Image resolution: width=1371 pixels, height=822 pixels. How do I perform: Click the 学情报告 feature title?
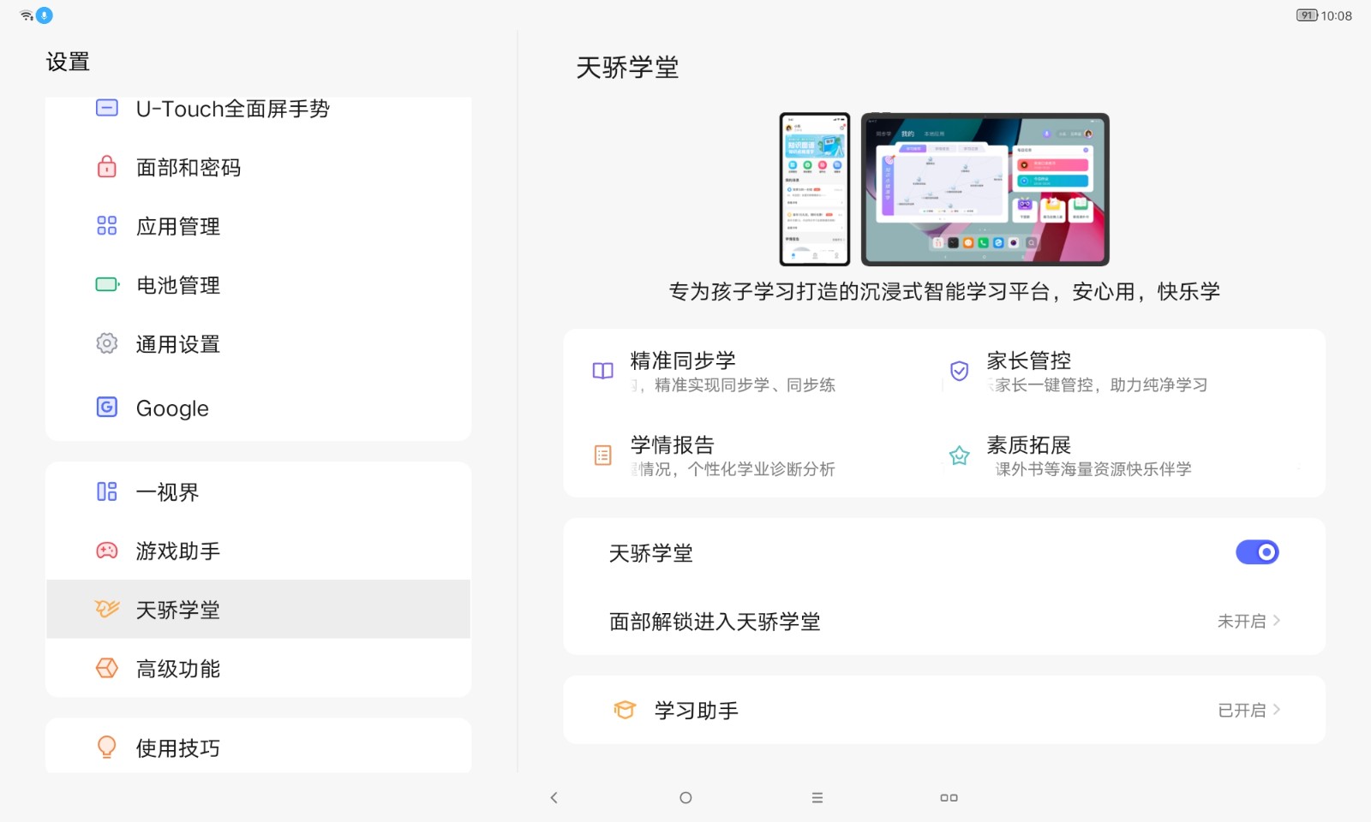tap(672, 444)
